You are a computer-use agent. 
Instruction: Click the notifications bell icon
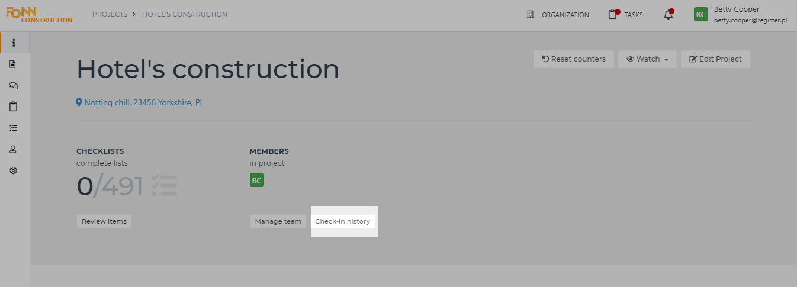click(x=668, y=15)
